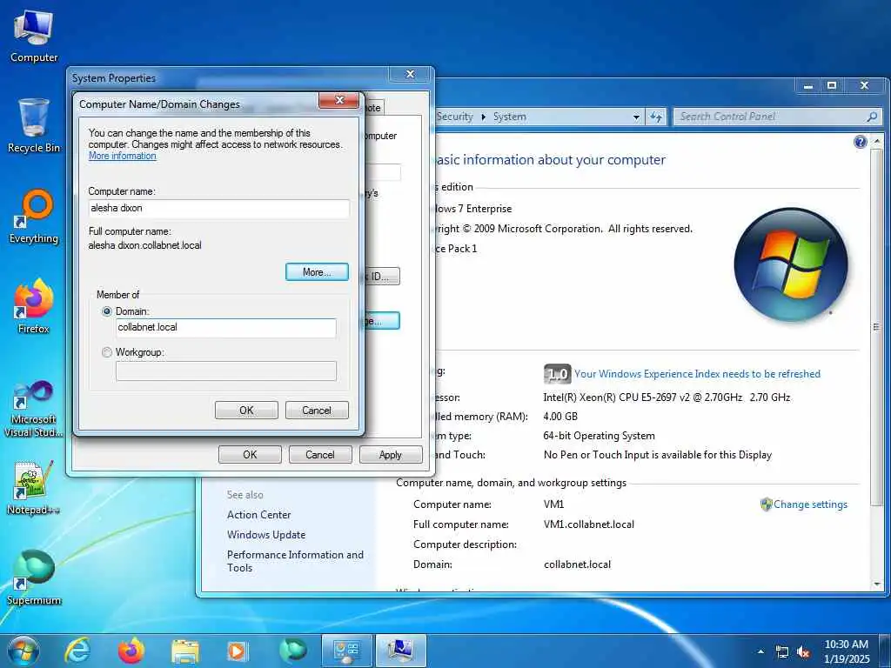891x668 pixels.
Task: Open the Windows Update link
Action: tap(266, 535)
